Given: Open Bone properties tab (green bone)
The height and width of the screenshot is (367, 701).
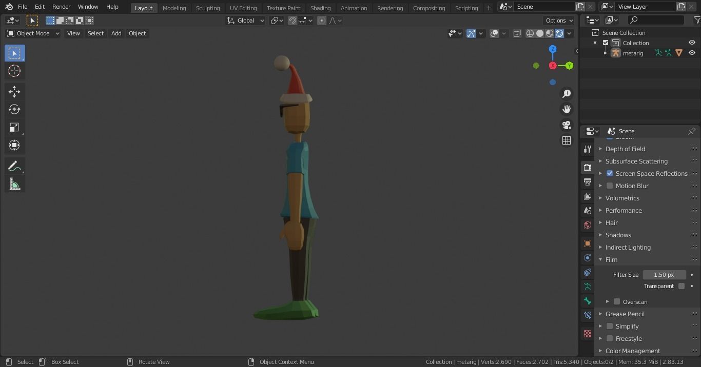Looking at the screenshot, I should click(588, 301).
